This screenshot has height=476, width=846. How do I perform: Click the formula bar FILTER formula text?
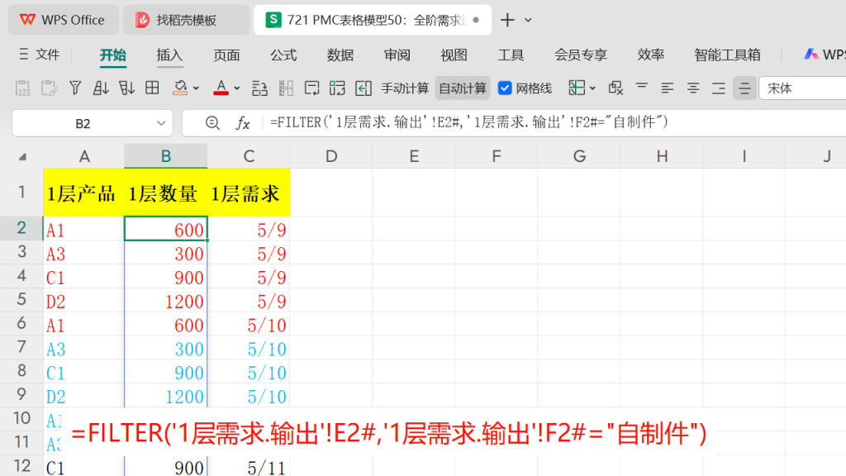[x=469, y=122]
